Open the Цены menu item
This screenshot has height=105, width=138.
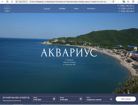coord(76,8)
